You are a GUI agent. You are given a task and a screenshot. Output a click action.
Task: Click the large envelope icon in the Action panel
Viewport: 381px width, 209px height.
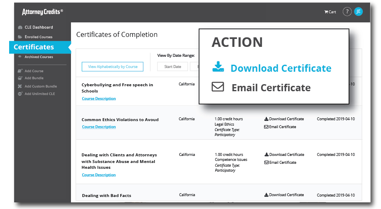pyautogui.click(x=218, y=87)
